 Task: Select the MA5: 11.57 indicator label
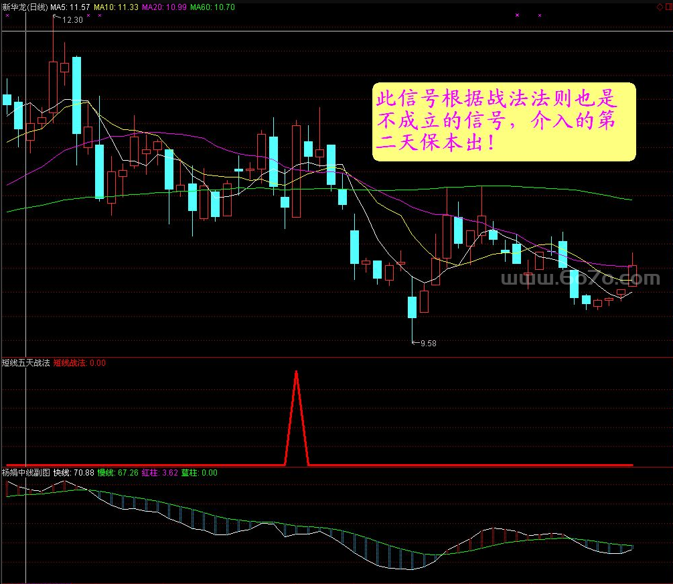point(70,7)
